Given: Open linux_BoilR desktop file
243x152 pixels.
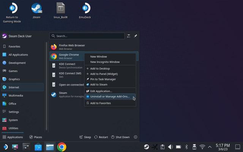Looking at the screenshot, I should coord(61,11).
